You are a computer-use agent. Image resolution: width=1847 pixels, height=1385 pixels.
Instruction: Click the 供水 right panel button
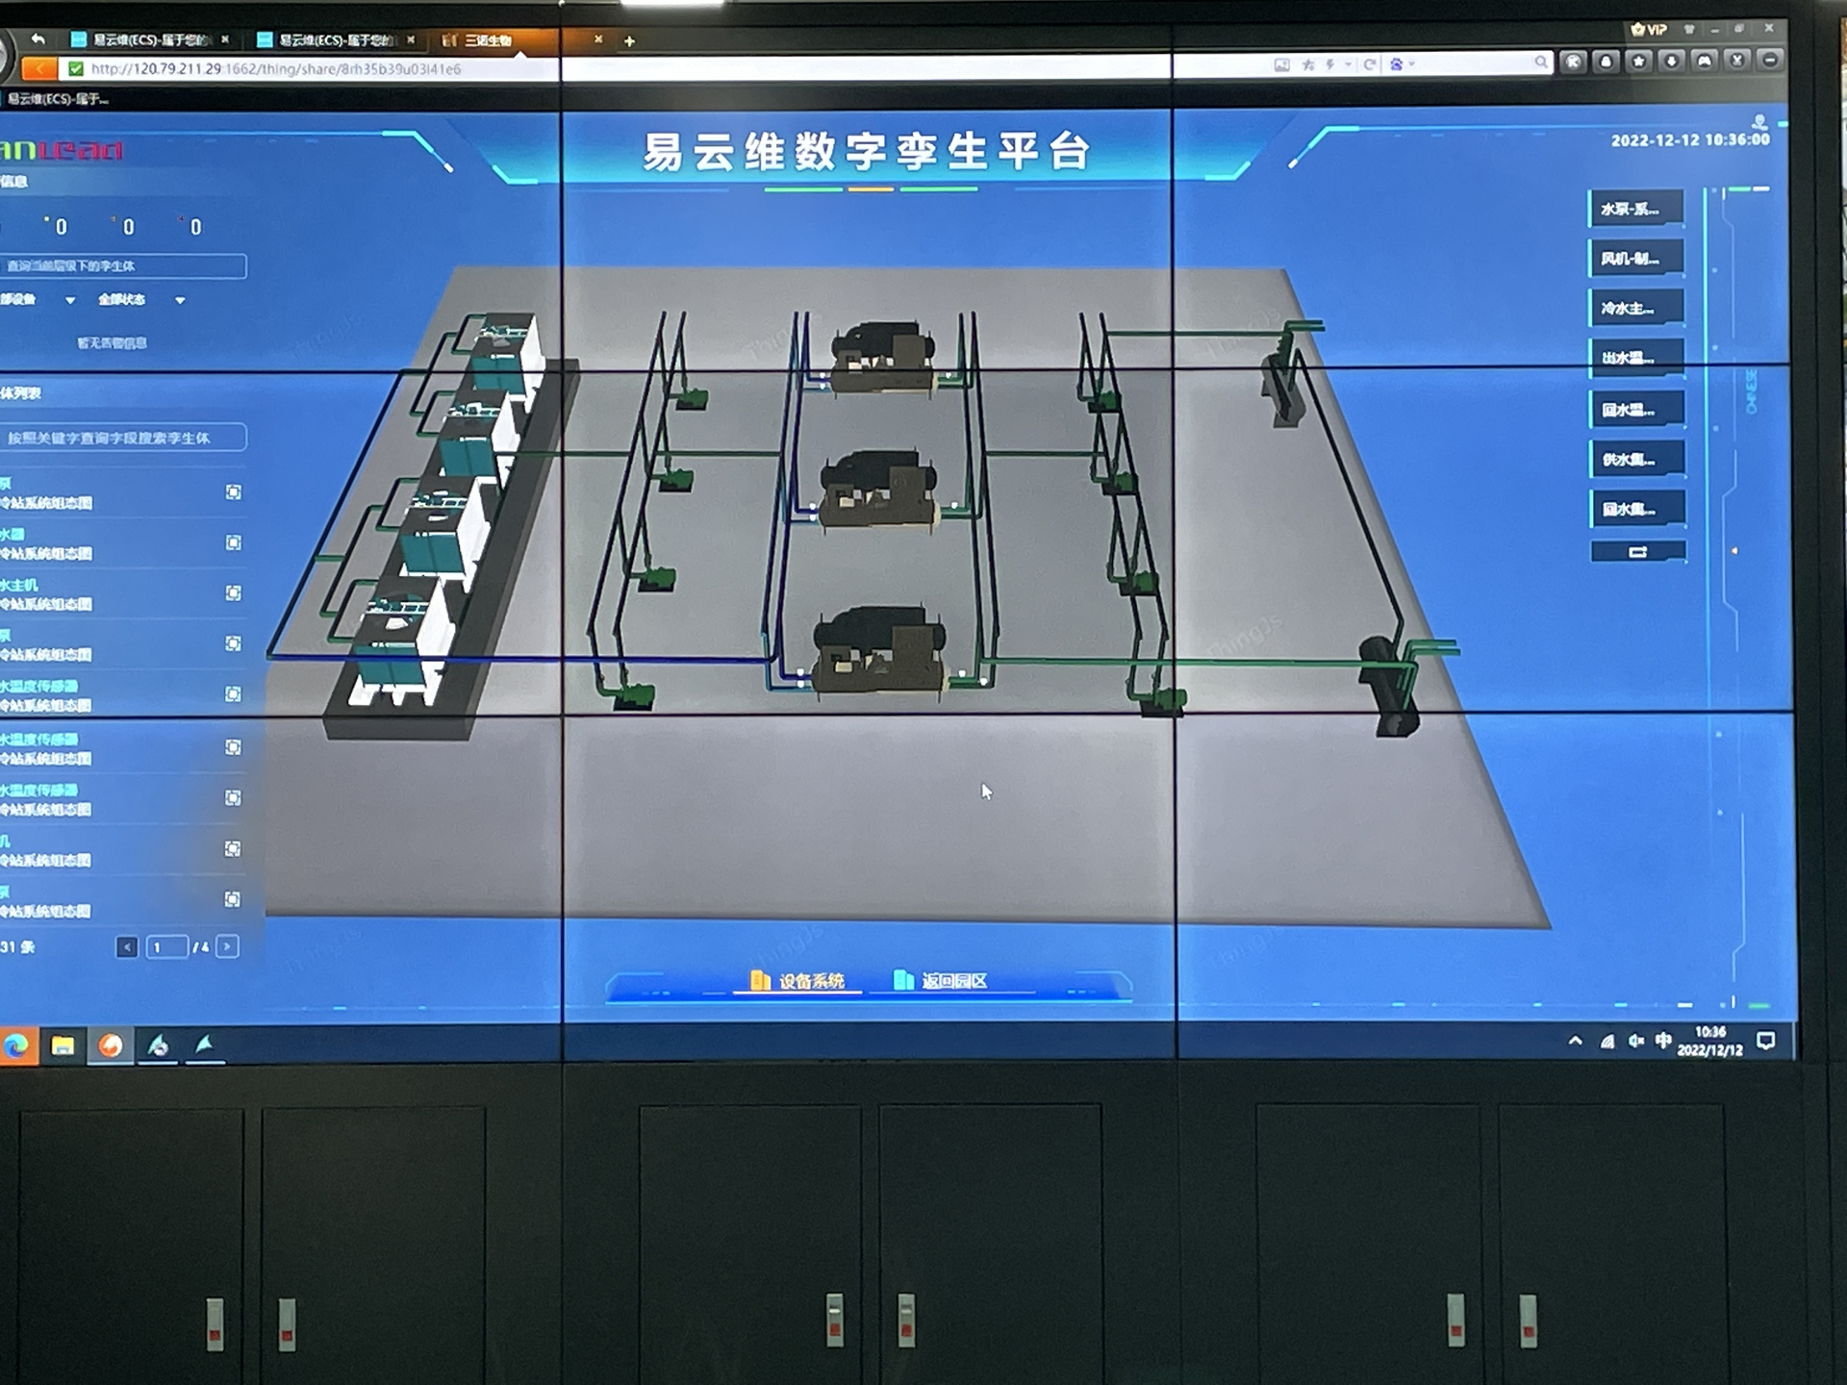[1636, 460]
